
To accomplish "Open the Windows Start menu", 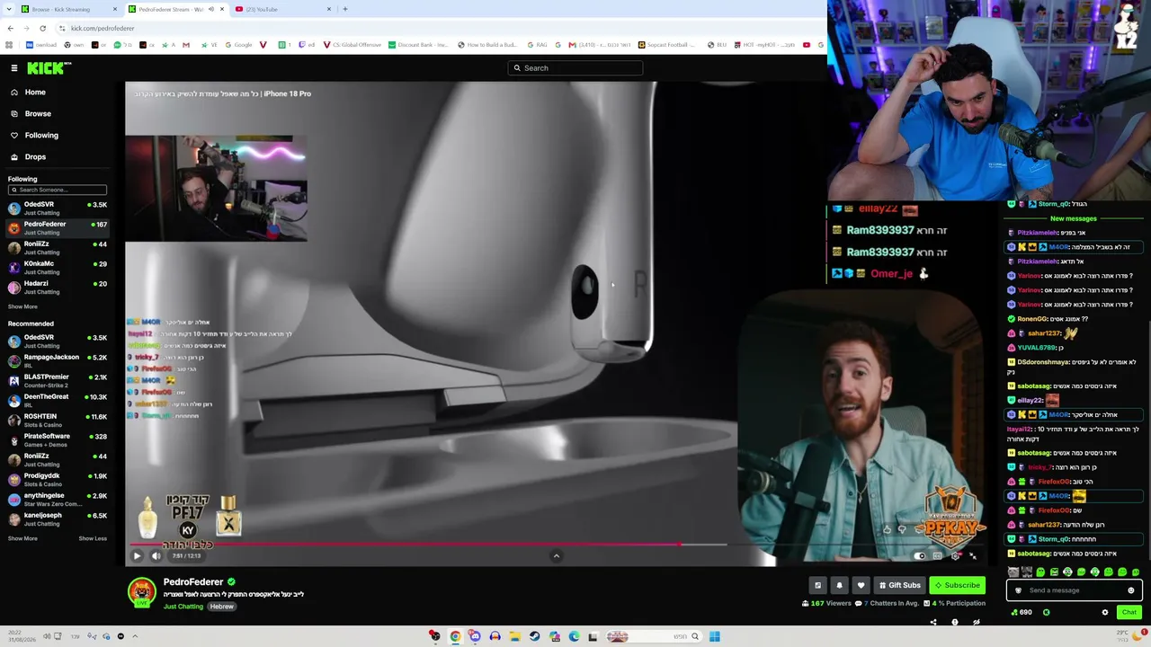I will [714, 636].
